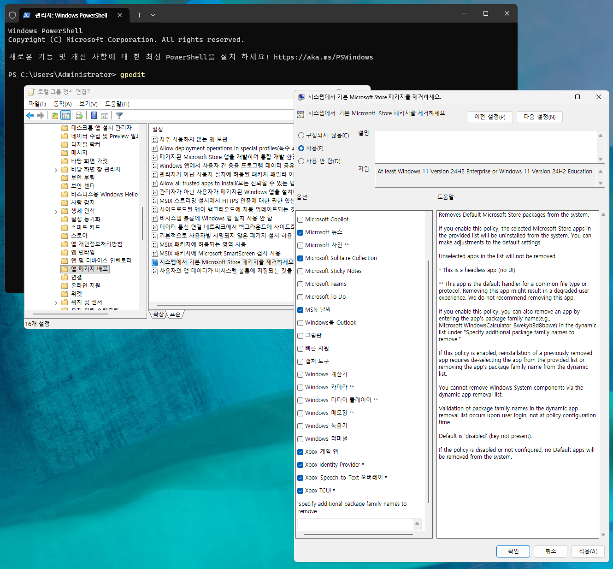Image resolution: width=613 pixels, height=569 pixels.
Task: Click the filter funnel icon
Action: tap(119, 116)
